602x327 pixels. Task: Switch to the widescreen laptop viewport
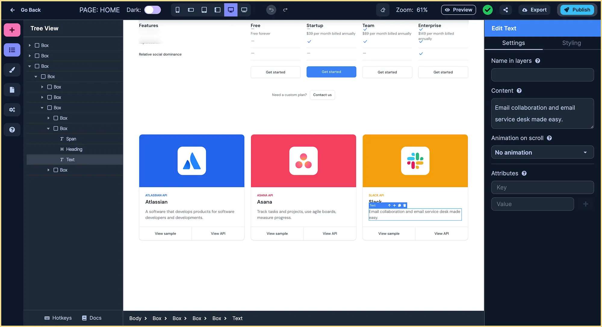(244, 10)
